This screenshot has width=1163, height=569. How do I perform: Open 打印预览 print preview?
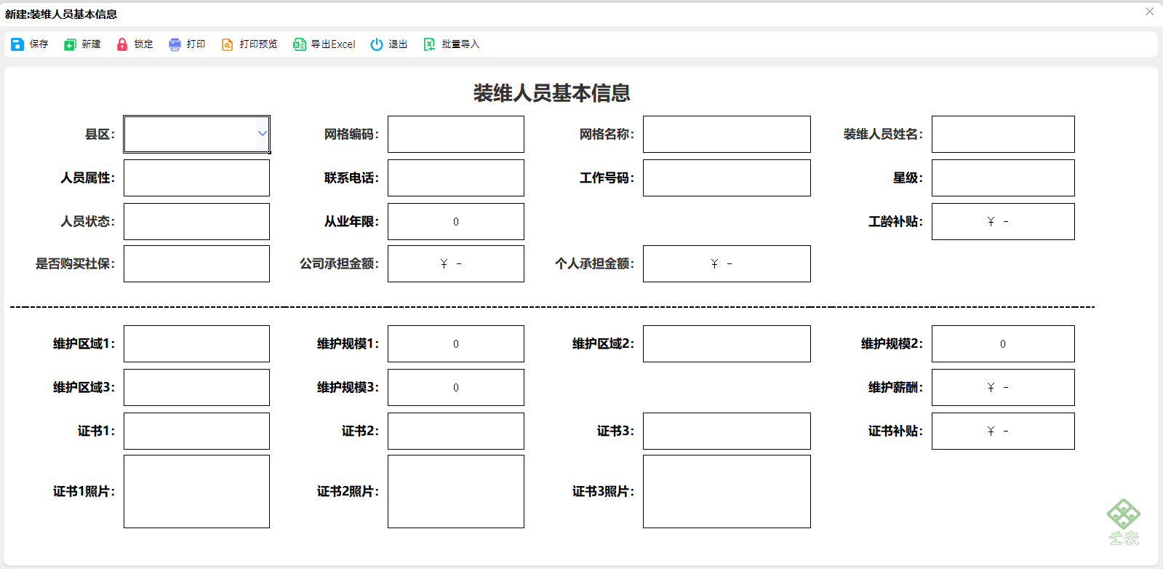click(249, 44)
